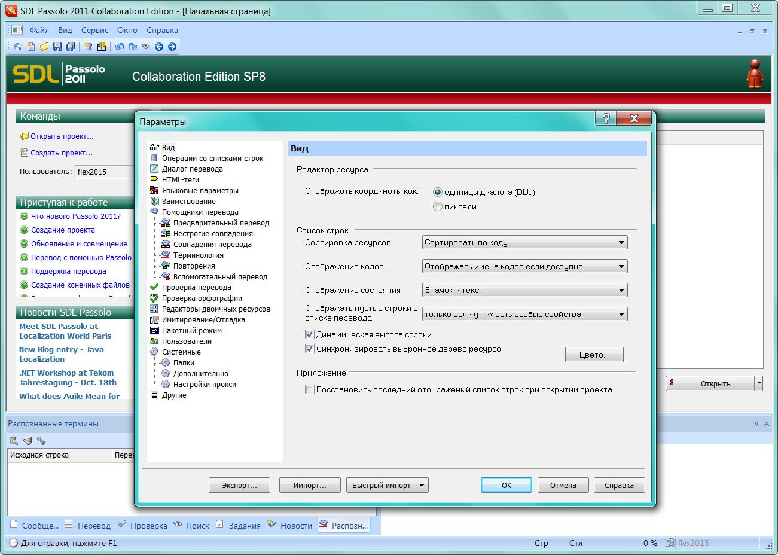Select HTML-теги in options tree

tap(180, 179)
